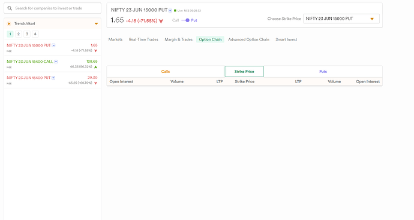This screenshot has height=220, width=414.
Task: Click the Strike Price column header
Action: click(244, 81)
